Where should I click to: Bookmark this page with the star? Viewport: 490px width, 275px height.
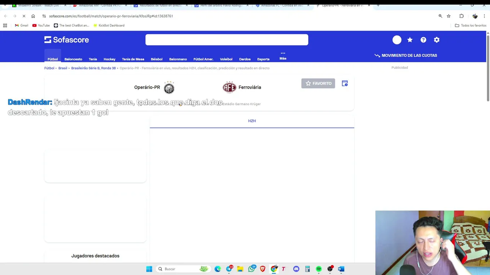[449, 16]
